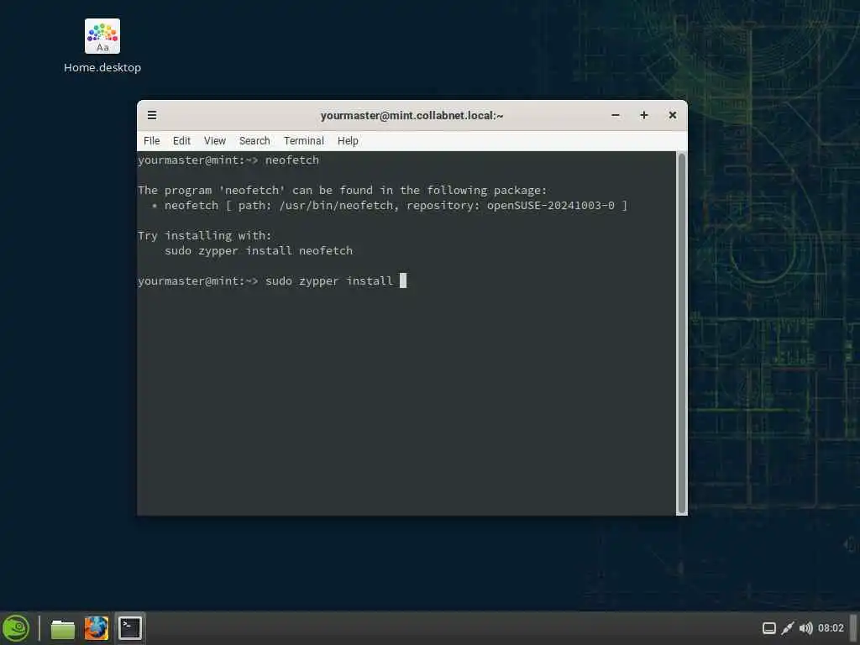Click the terminal vertical scrollbar

click(x=682, y=333)
